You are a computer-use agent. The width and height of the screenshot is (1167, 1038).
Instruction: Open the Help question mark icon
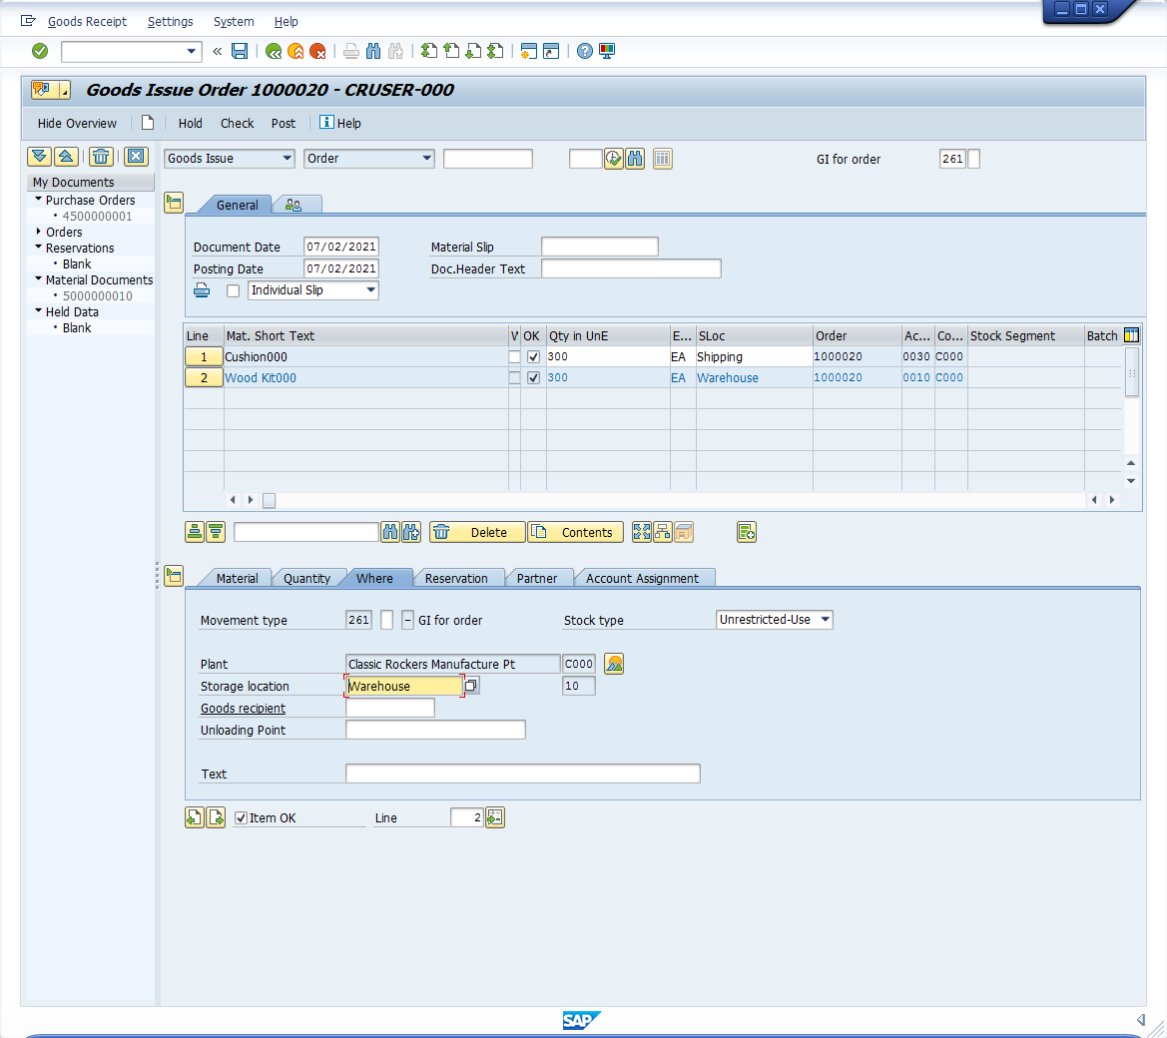click(x=585, y=51)
